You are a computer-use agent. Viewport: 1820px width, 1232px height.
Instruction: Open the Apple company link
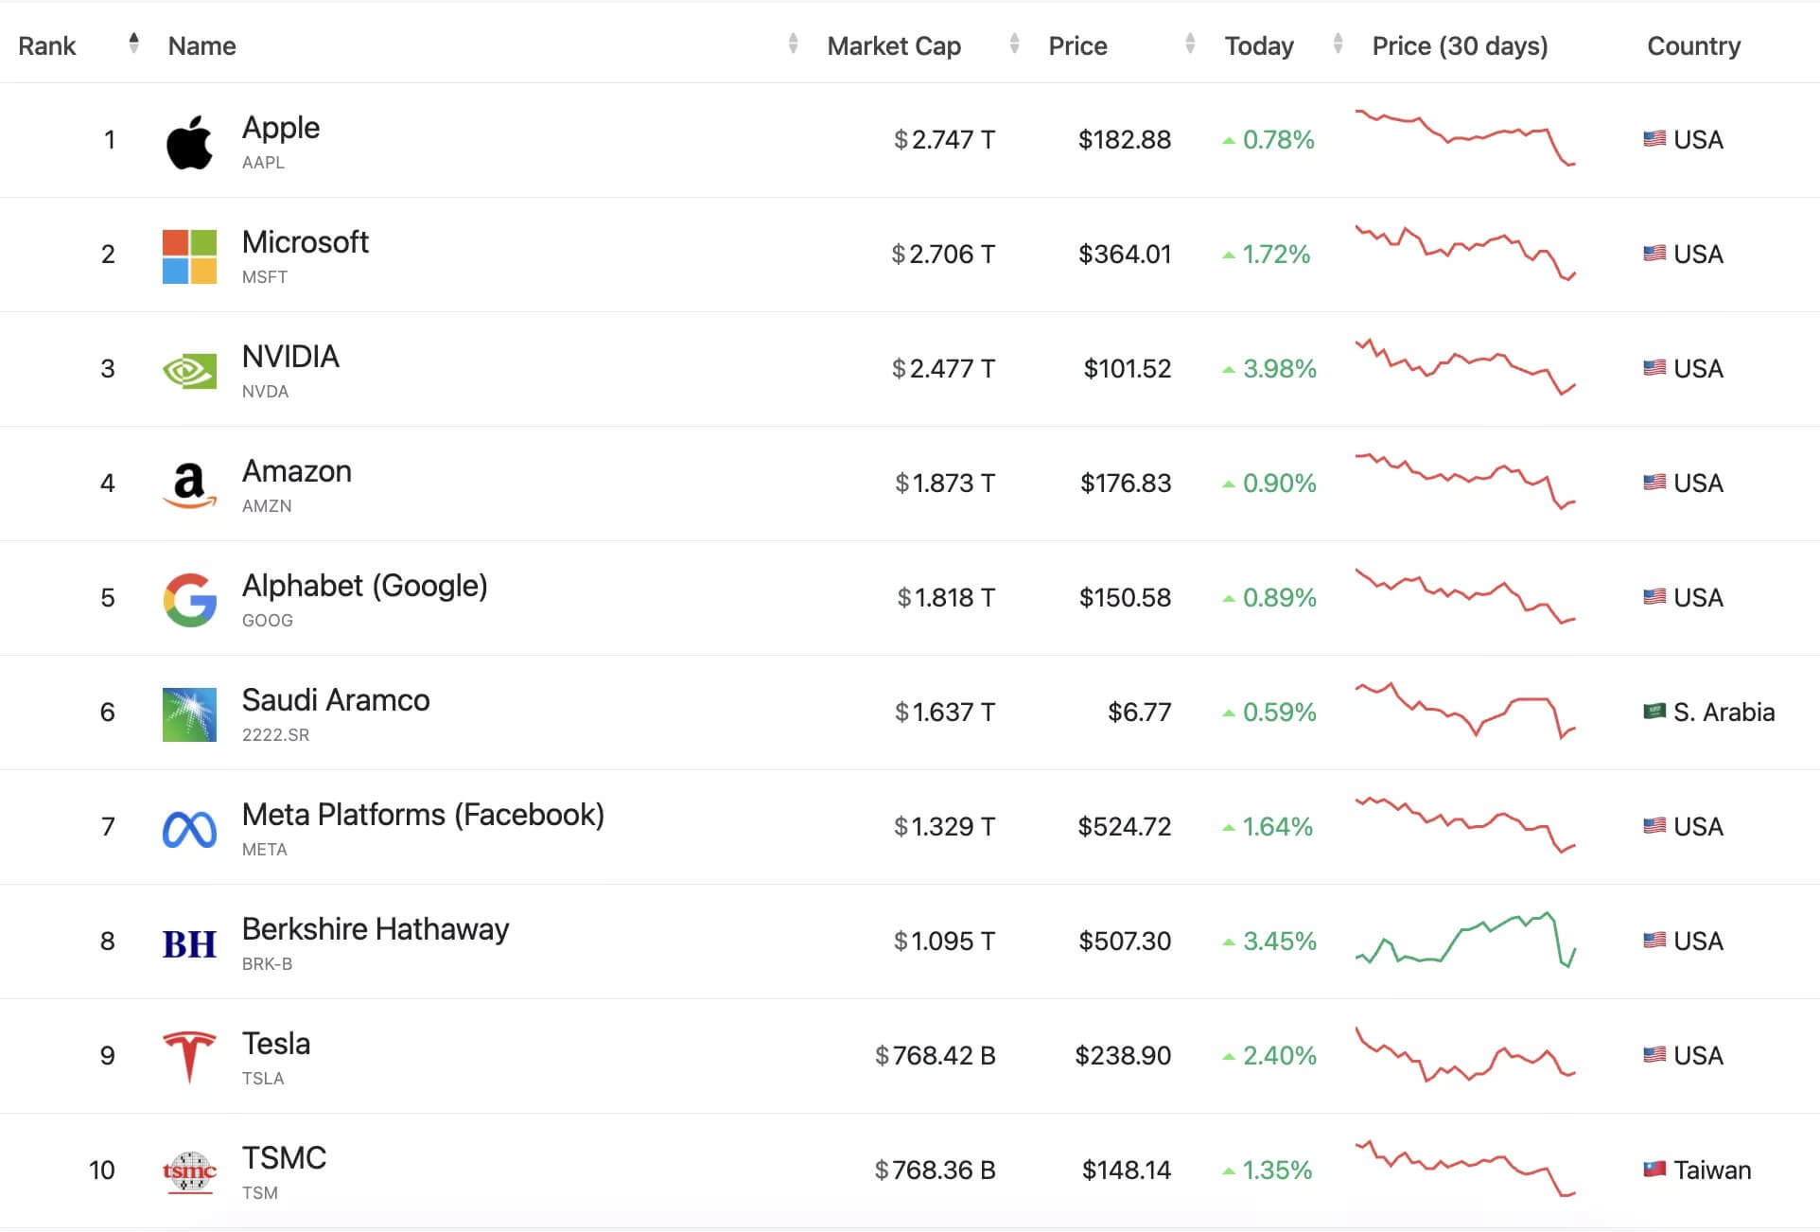pos(281,128)
